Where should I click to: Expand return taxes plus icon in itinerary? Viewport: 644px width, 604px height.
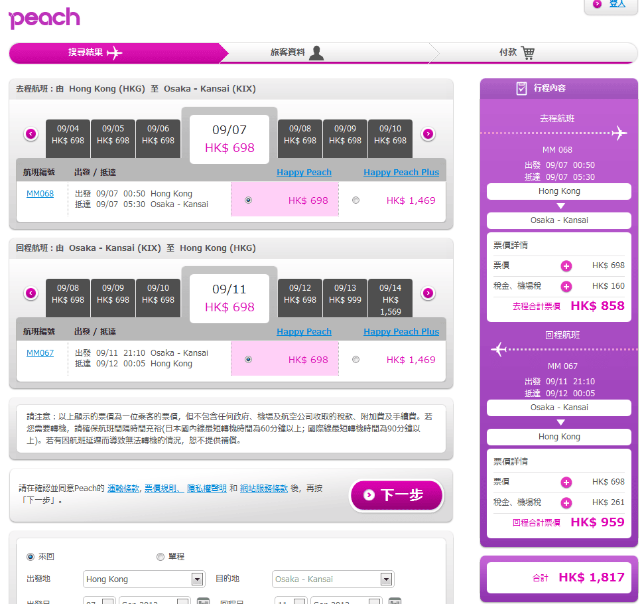point(566,503)
